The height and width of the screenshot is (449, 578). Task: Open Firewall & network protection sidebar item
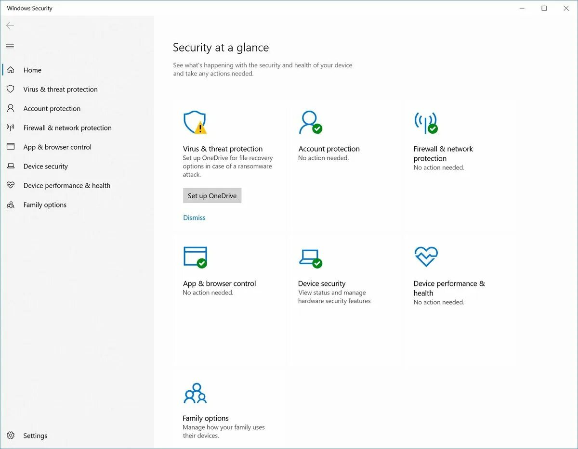pos(67,128)
